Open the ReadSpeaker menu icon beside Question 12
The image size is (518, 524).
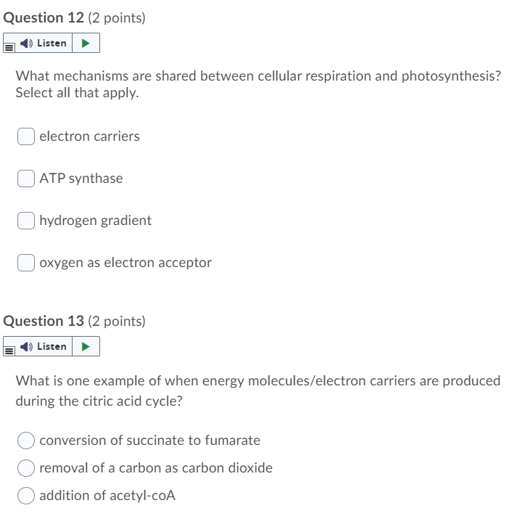pyautogui.click(x=9, y=47)
